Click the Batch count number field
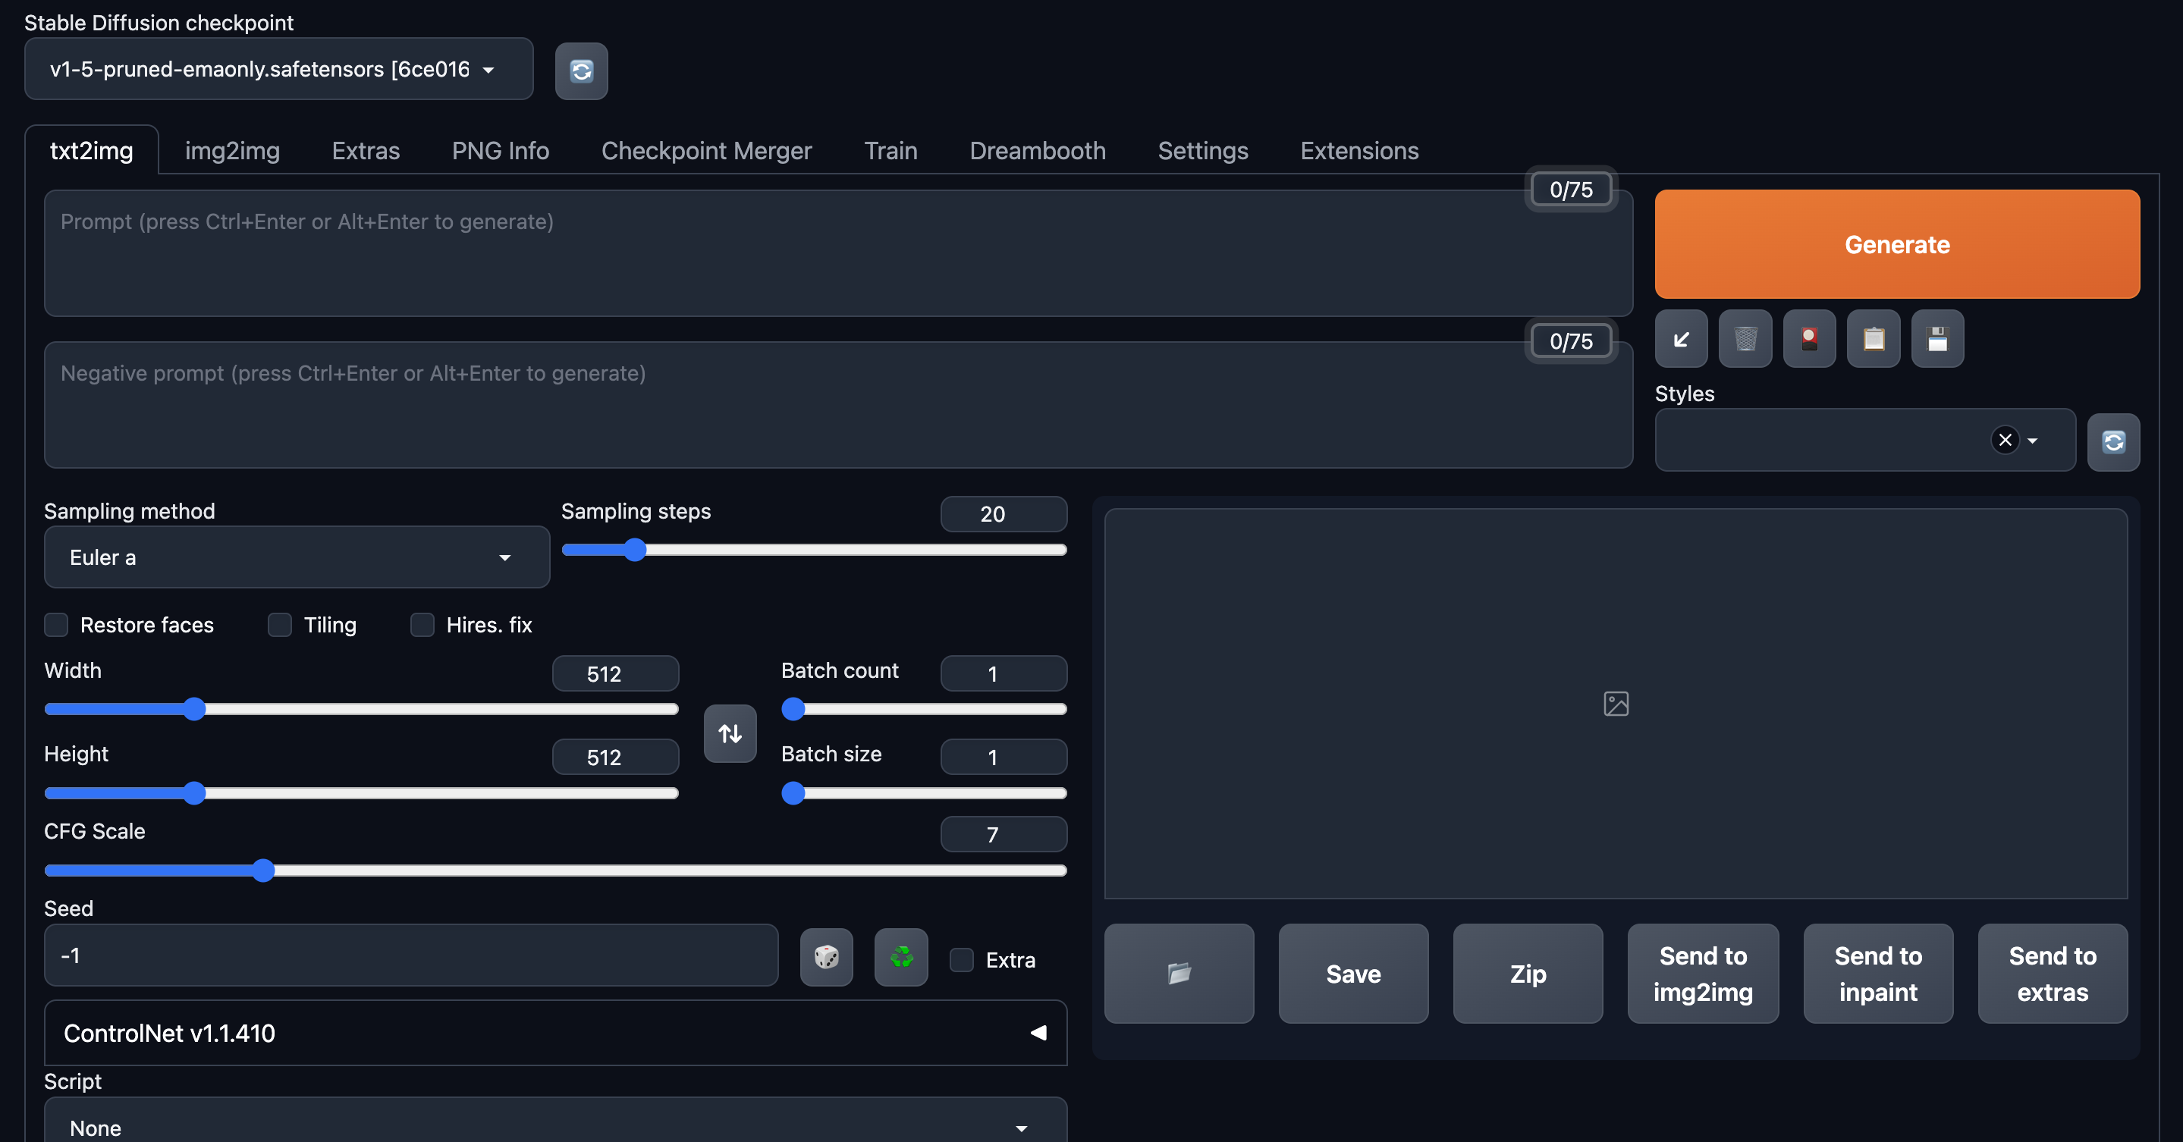Image resolution: width=2183 pixels, height=1142 pixels. coord(1004,674)
